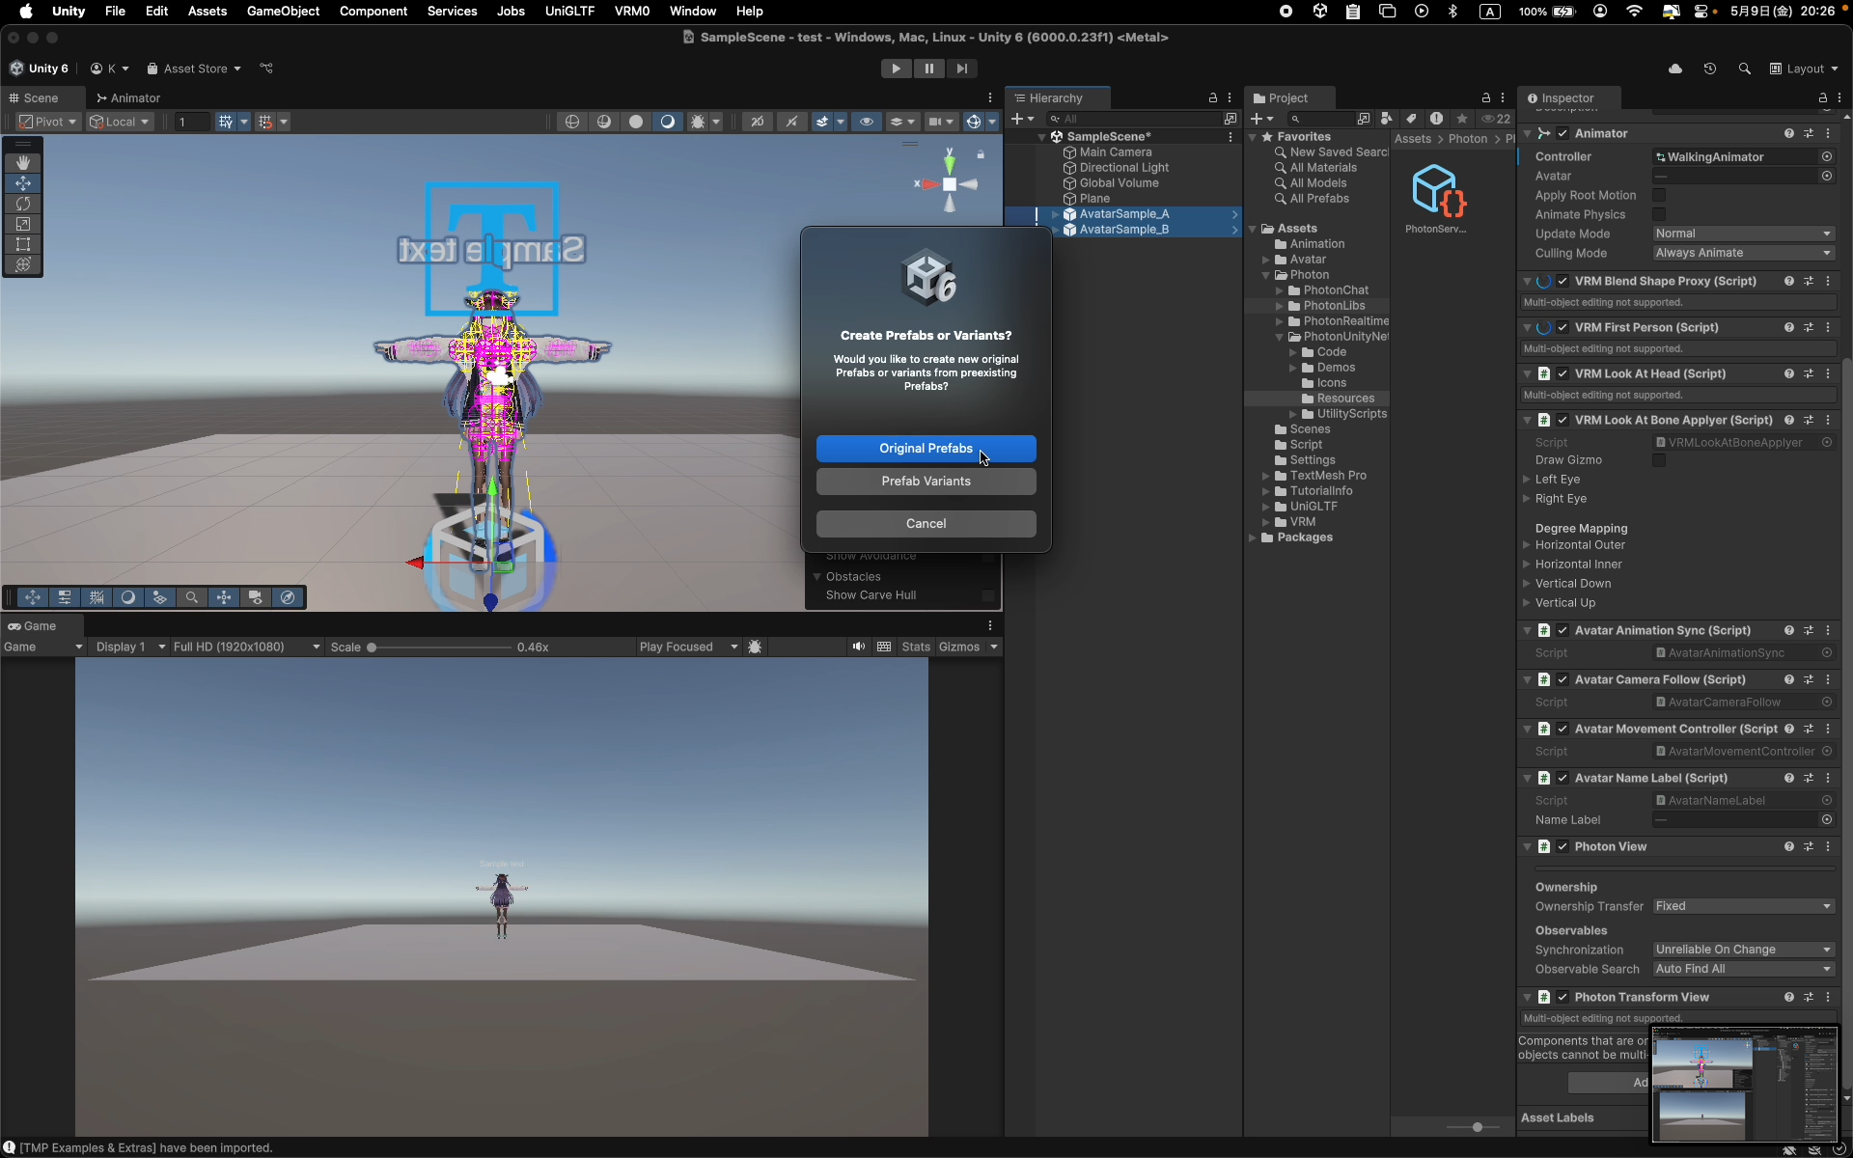The height and width of the screenshot is (1158, 1853).
Task: Toggle Avatar Animation Sync enabled checkbox
Action: click(1563, 631)
